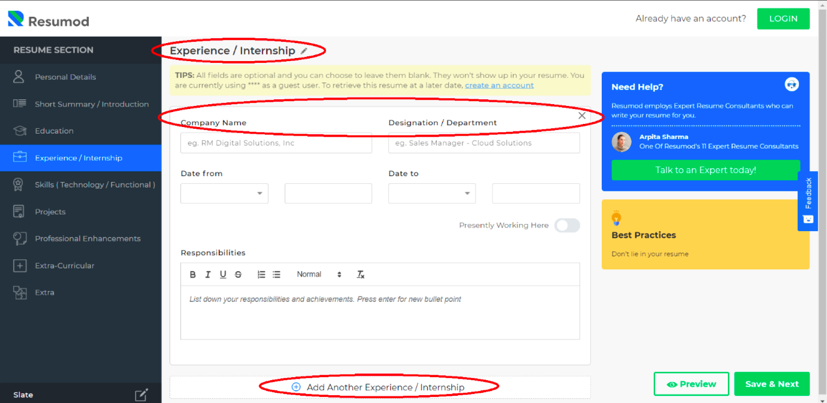Remove this experience entry with X
827x403 pixels.
point(582,116)
